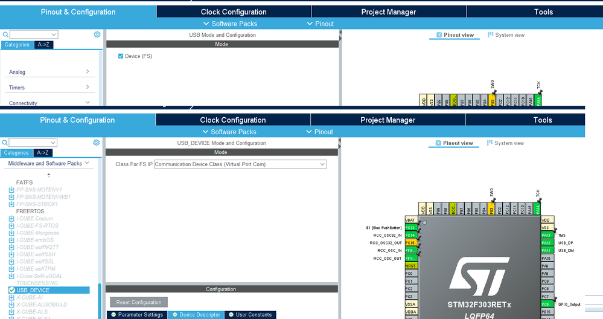Select Categories tab in USB_DEVICE window
This screenshot has width=603, height=319.
click(x=16, y=153)
